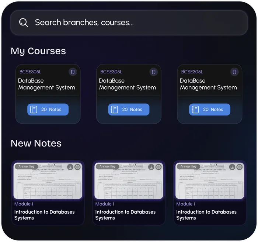Toggle the select circle on the left note card
The height and width of the screenshot is (242, 258).
coord(77,167)
